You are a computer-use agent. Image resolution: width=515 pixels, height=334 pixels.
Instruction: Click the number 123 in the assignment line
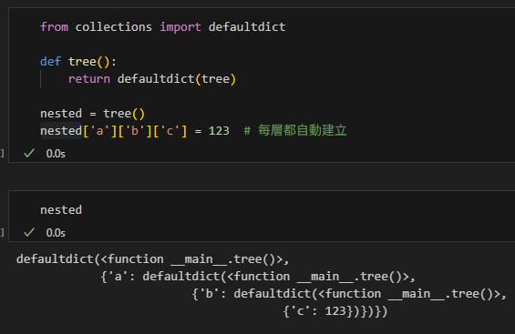[219, 131]
